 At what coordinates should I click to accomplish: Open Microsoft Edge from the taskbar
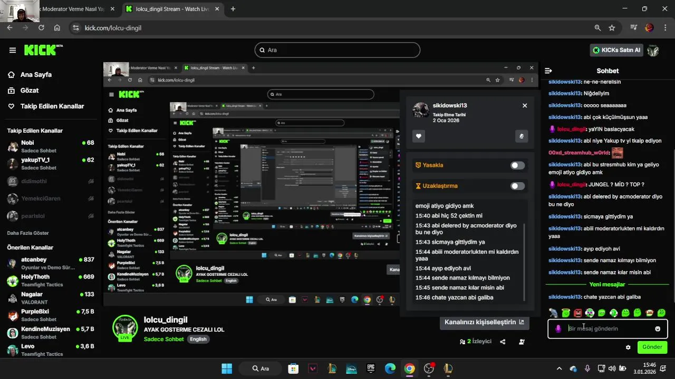click(x=390, y=368)
